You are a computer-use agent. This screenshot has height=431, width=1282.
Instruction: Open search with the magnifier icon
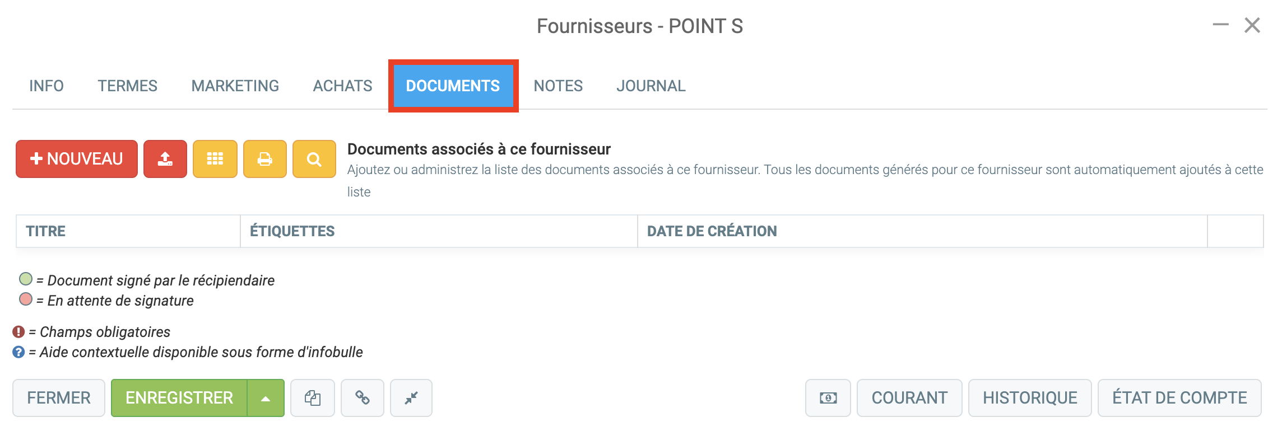(314, 159)
